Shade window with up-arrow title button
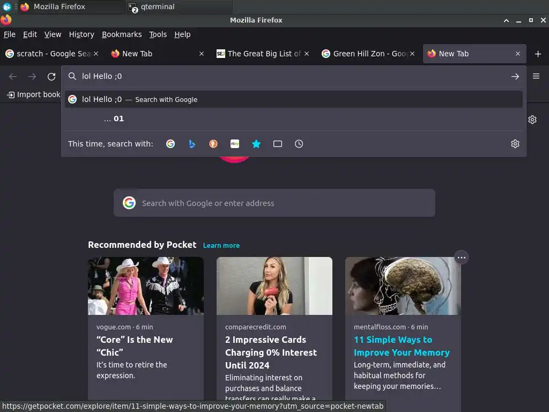The image size is (549, 412). (506, 20)
